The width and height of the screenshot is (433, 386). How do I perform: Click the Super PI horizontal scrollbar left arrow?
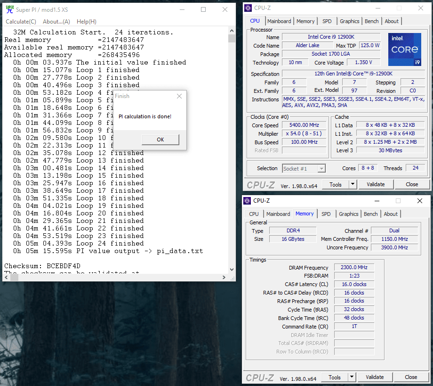[x=6, y=277]
